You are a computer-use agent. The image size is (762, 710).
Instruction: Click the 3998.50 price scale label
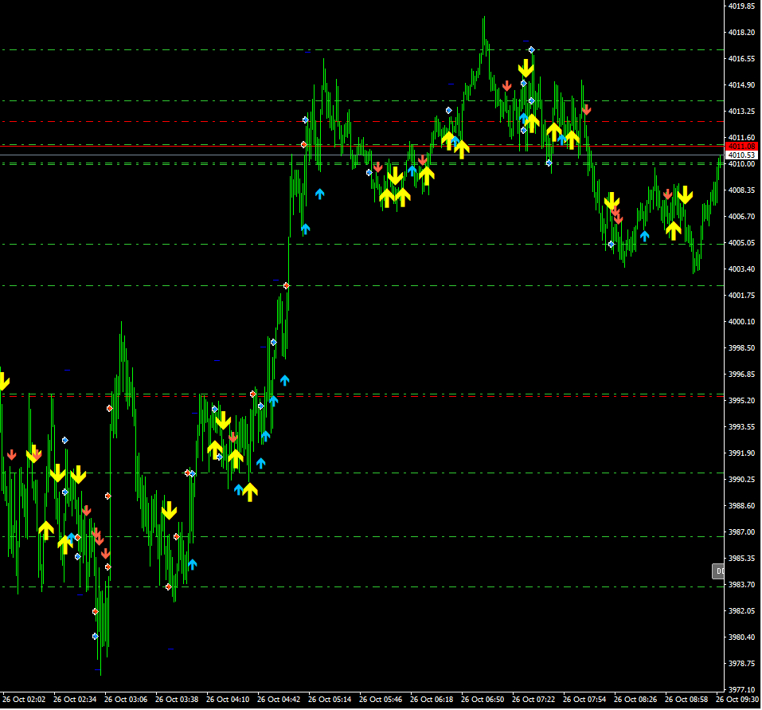(741, 347)
